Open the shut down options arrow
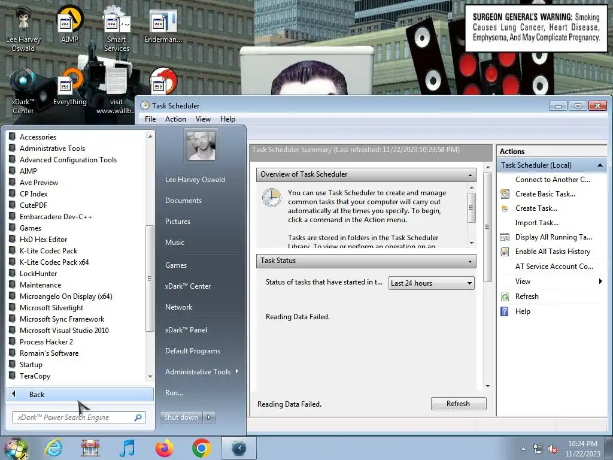Viewport: 613px width, 460px height. pyautogui.click(x=209, y=417)
